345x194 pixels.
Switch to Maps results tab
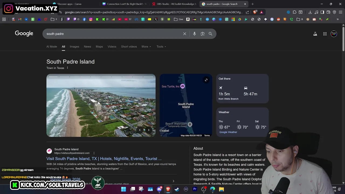[99, 47]
